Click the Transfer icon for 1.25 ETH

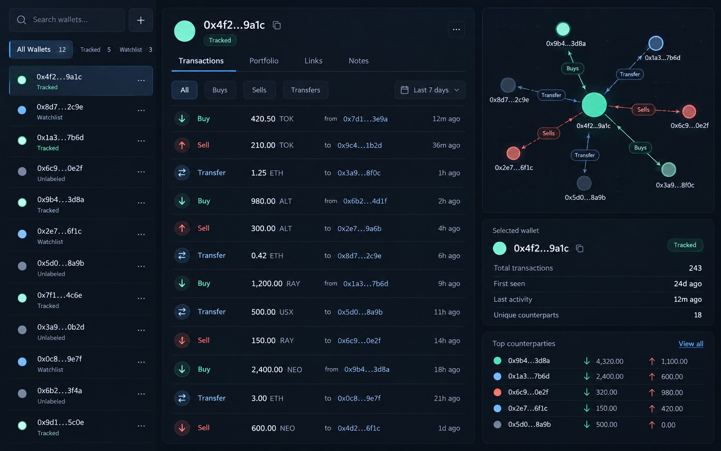[182, 173]
